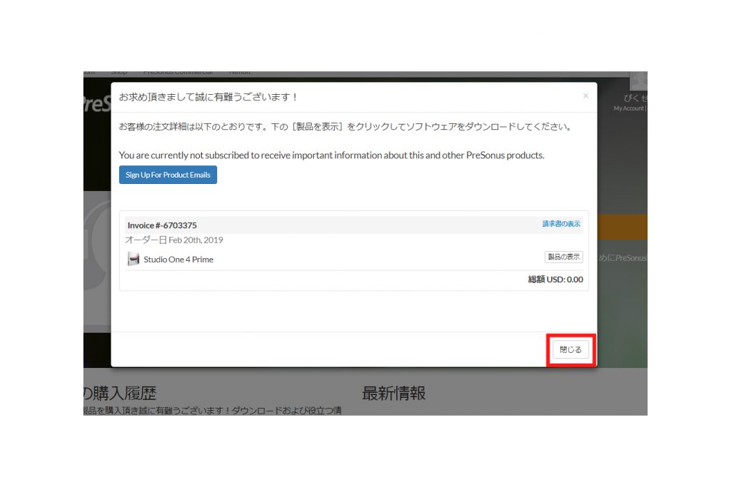
Task: Click the 最新情報 heading in background page
Action: tap(394, 394)
